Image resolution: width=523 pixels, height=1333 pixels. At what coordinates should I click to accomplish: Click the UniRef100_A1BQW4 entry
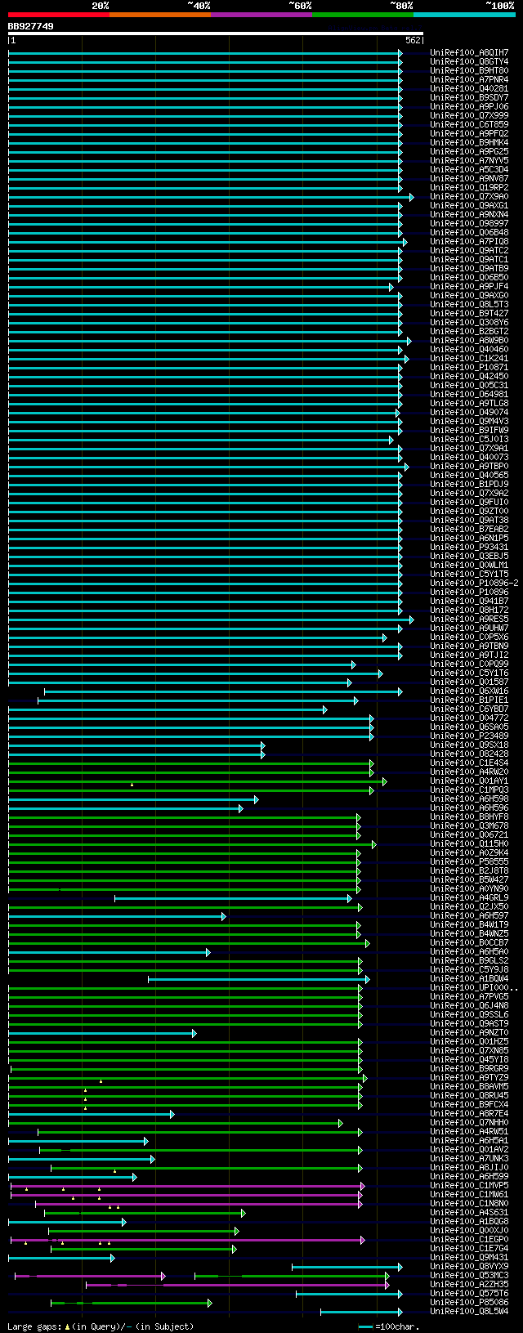(469, 979)
